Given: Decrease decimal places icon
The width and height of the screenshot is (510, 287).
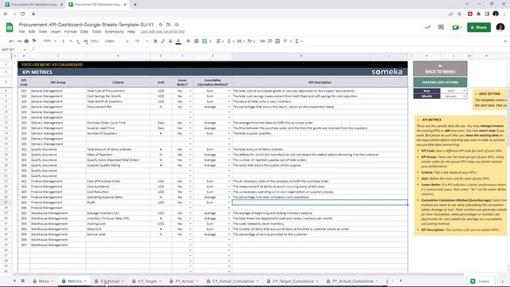Looking at the screenshot, I should (x=78, y=41).
